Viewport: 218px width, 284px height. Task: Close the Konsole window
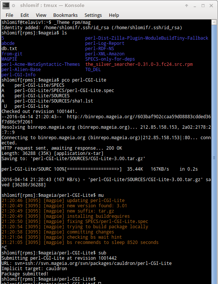[211, 6]
